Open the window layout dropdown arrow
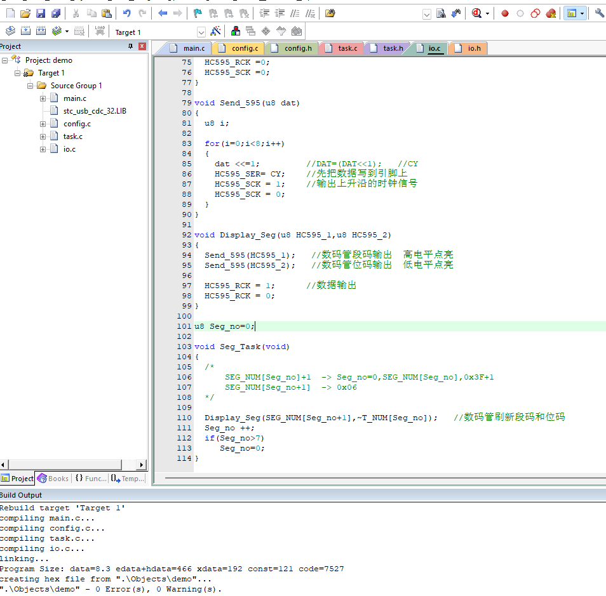Viewport: 606px width, 596px height. tap(582, 13)
